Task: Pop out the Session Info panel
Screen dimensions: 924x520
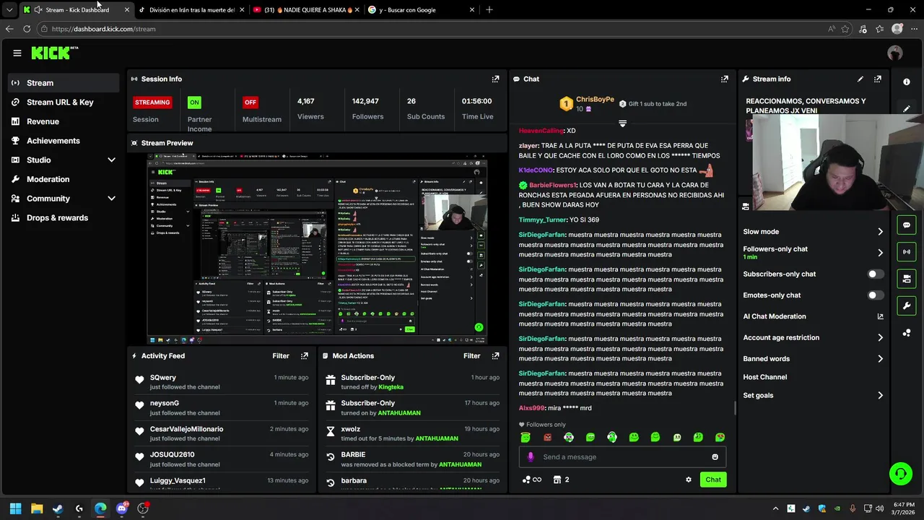Action: coord(495,79)
